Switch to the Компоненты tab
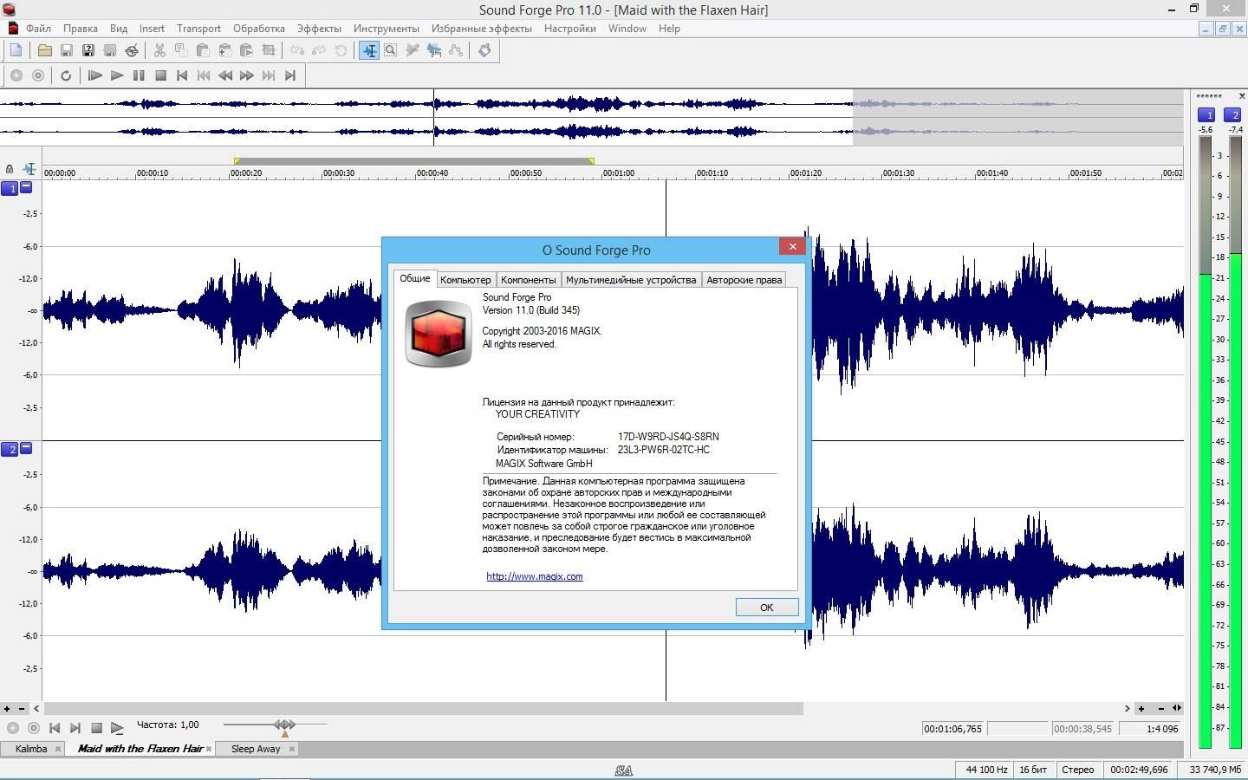Screen dimensions: 1248x780 point(529,280)
